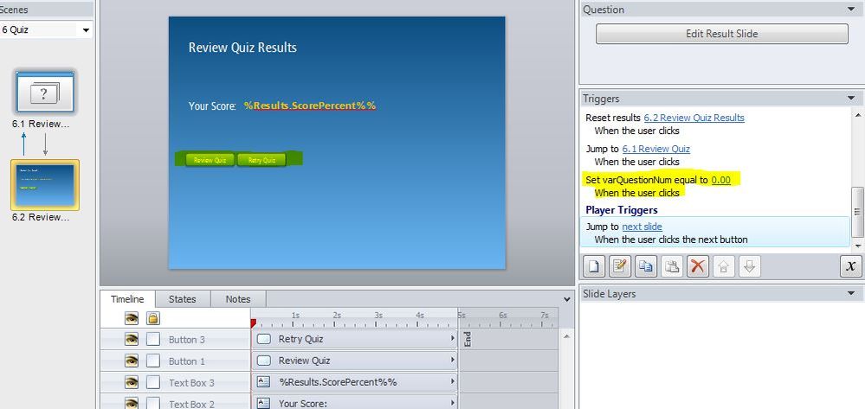Select the %Results.ScorePercent%% text on slide
Viewport: 865px width, 409px height.
click(x=310, y=105)
